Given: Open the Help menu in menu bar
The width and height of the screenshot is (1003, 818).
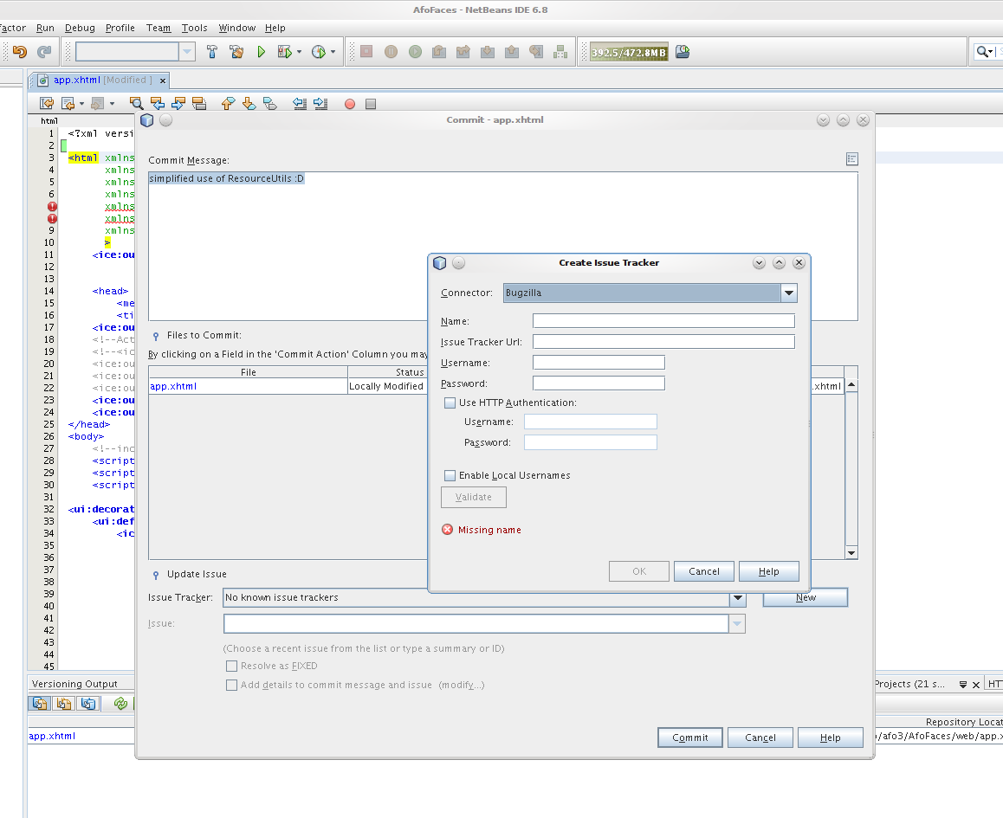Looking at the screenshot, I should [x=275, y=28].
